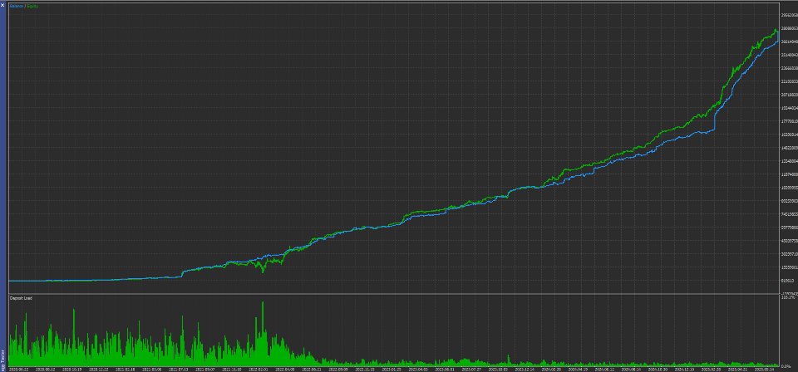
Task: Click the 2025.04.21 date label
Action: [738, 370]
